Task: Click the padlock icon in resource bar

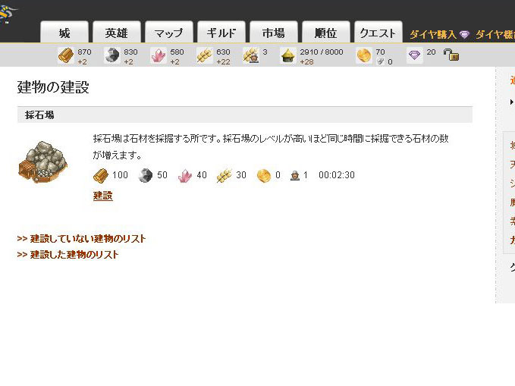Action: 451,55
